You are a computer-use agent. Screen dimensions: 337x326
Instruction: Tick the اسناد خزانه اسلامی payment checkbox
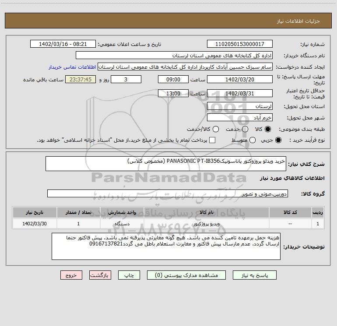(x=212, y=140)
